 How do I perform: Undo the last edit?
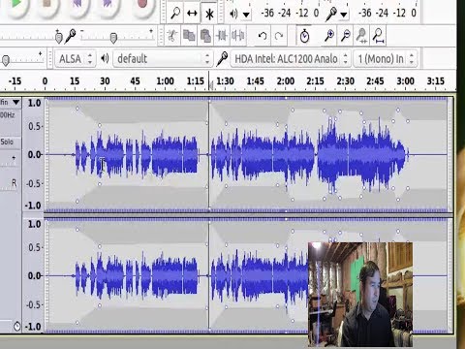coord(263,36)
